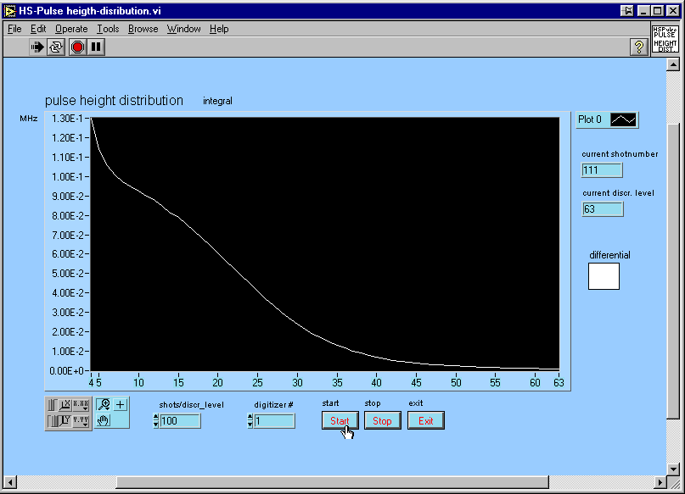685x494 pixels.
Task: Click the current discr. level indicator 63
Action: tap(603, 208)
